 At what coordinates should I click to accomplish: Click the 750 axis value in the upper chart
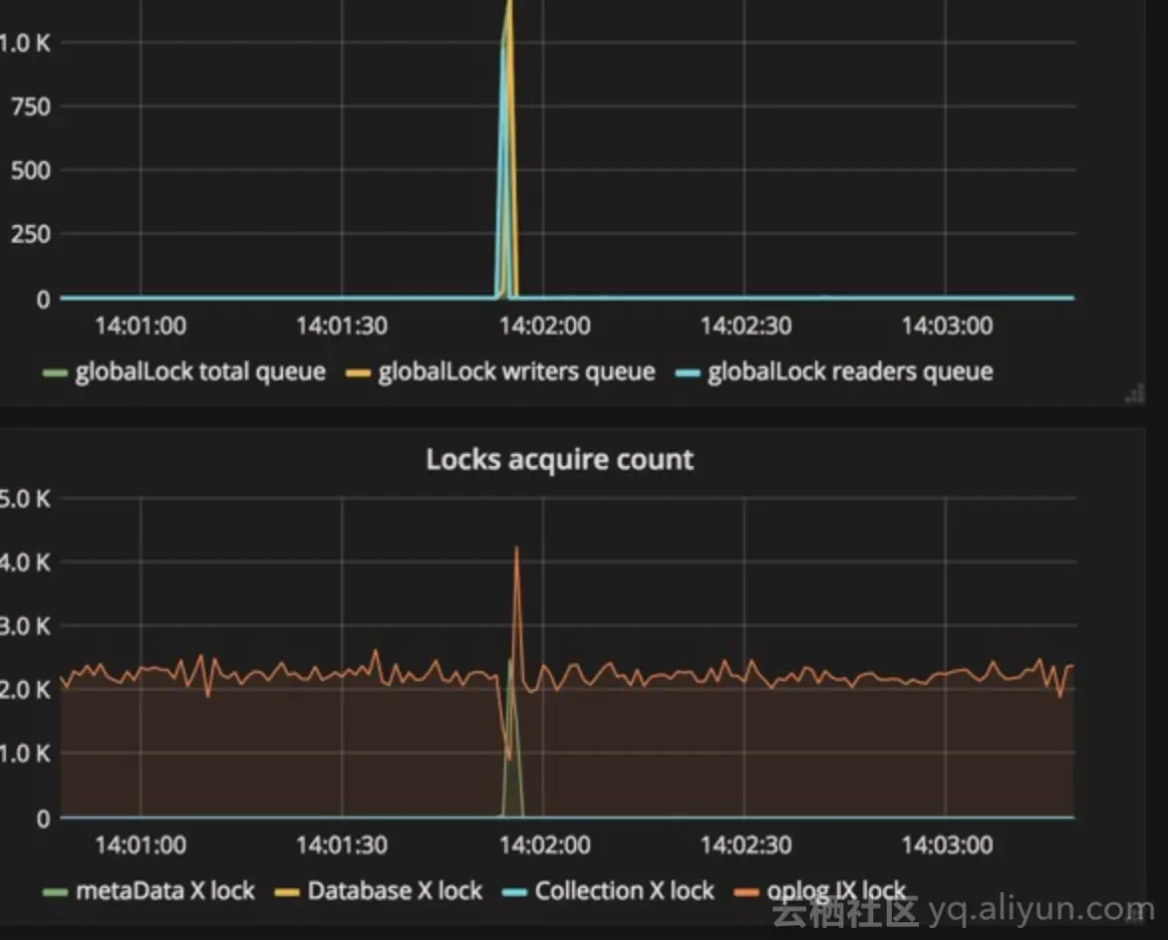(x=31, y=107)
